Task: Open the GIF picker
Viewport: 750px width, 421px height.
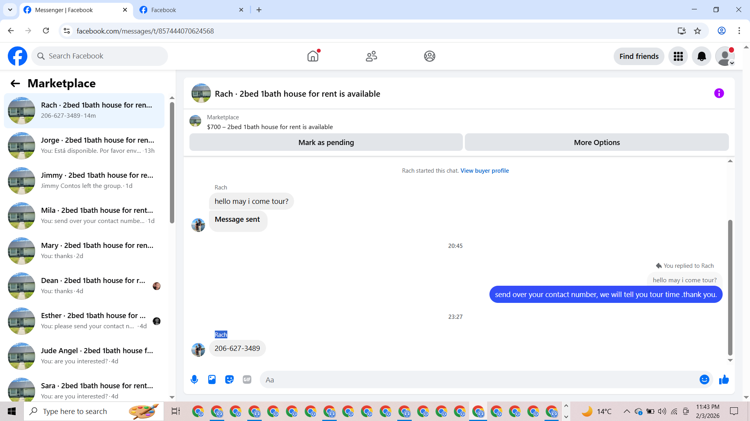Action: click(247, 380)
